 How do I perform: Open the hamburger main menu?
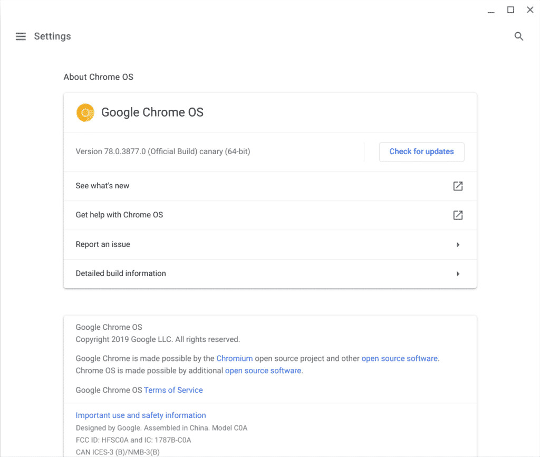pyautogui.click(x=21, y=36)
